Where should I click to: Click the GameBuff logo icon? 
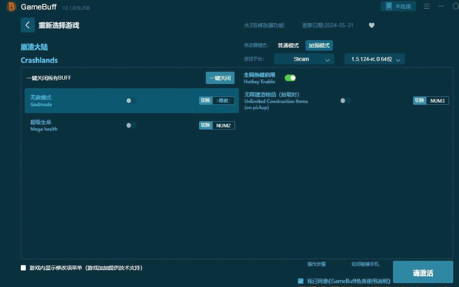(x=12, y=7)
